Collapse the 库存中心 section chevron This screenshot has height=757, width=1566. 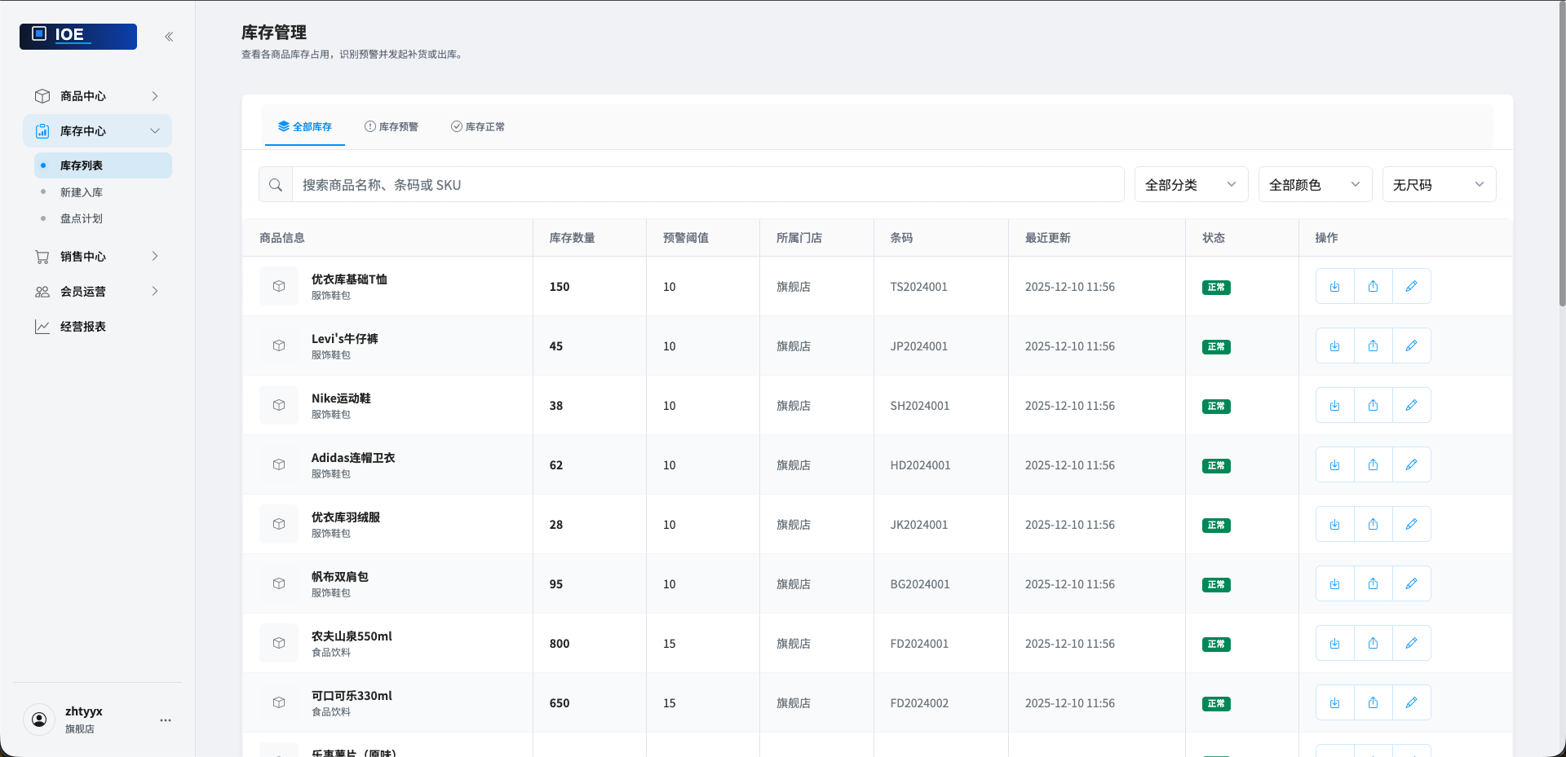click(156, 130)
